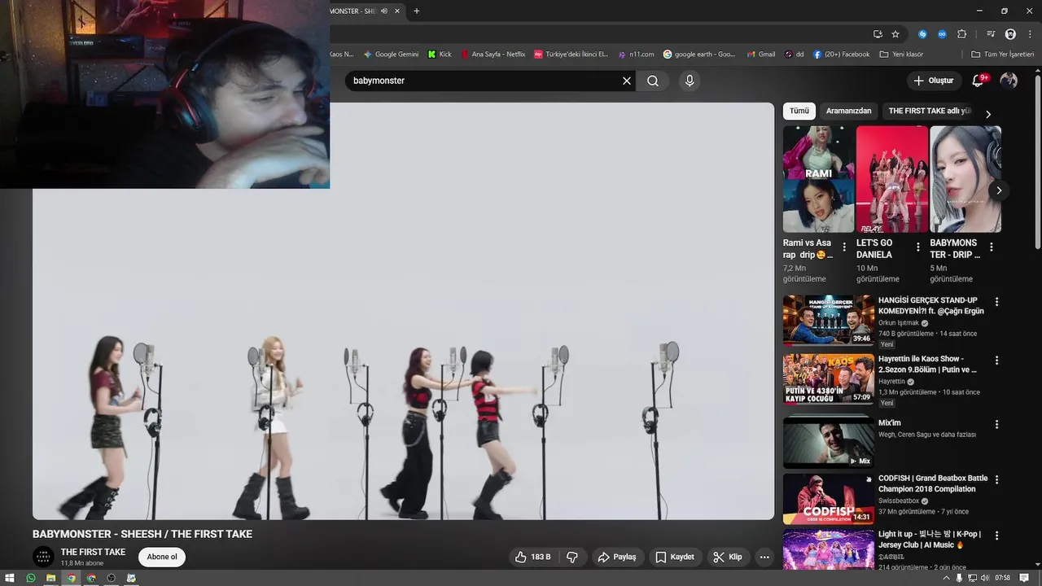This screenshot has height=586, width=1042.
Task: Open Hayrettin ile Kaos Show video title
Action: click(927, 364)
